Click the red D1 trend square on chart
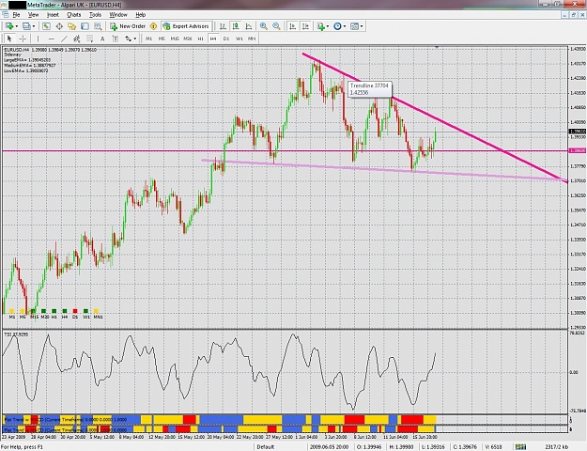The image size is (587, 451). (75, 311)
